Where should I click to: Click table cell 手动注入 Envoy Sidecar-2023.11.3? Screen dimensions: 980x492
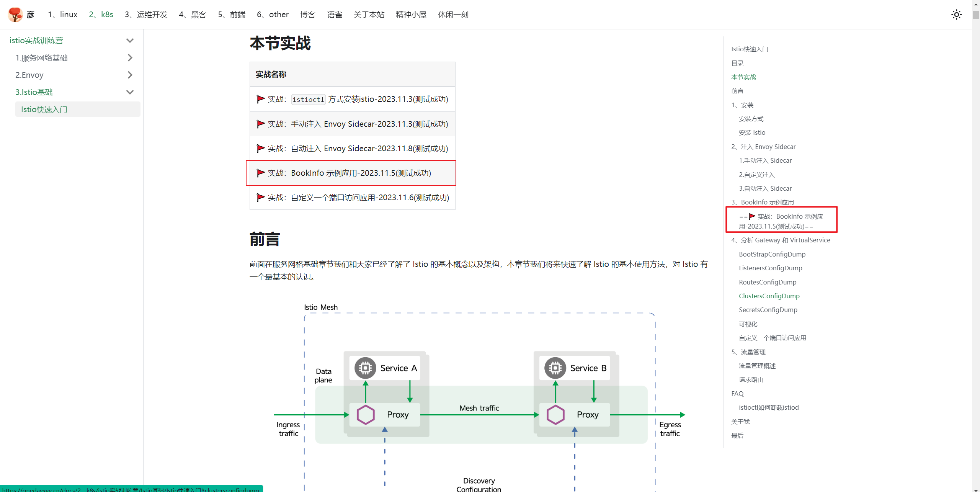pos(353,124)
